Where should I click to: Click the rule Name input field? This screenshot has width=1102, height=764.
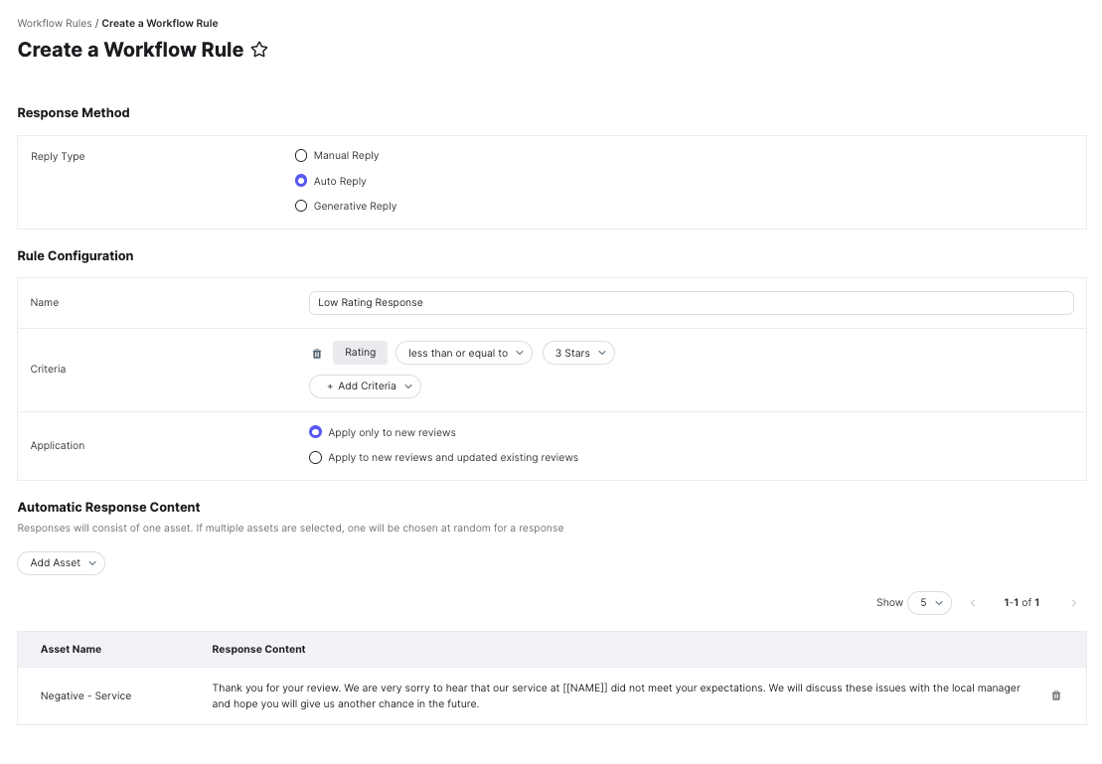(691, 303)
